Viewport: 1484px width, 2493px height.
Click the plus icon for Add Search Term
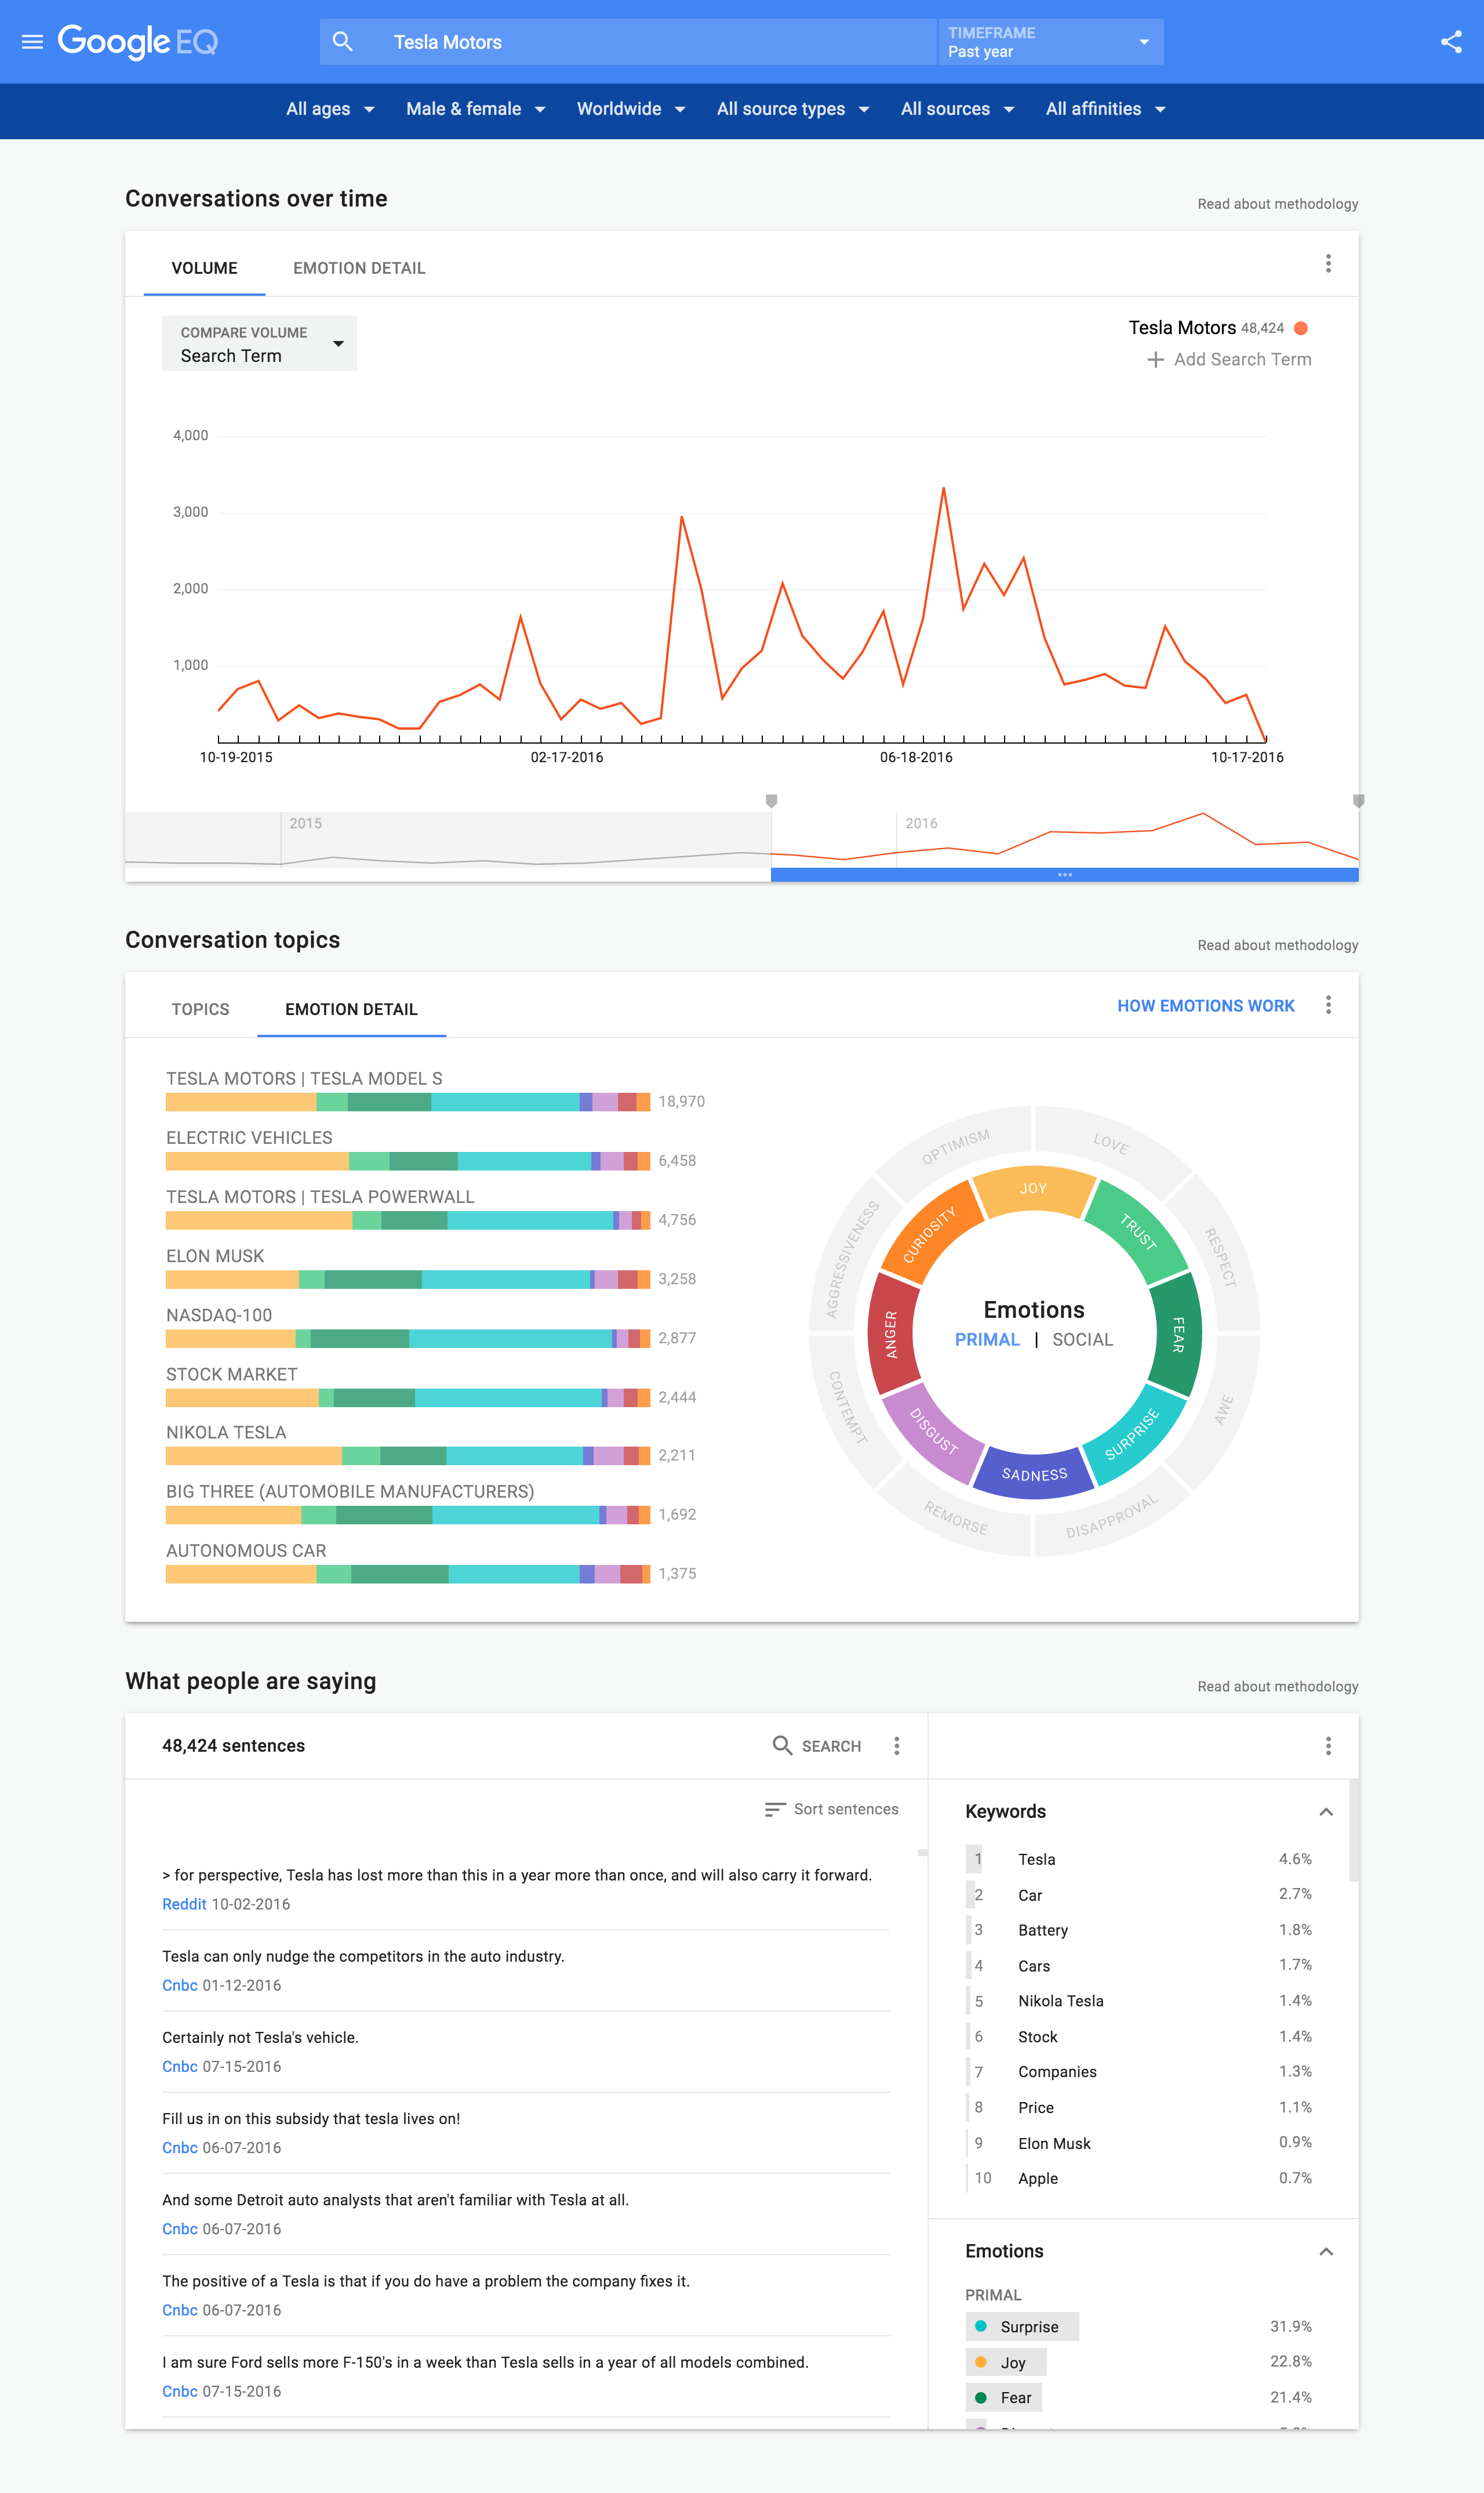pyautogui.click(x=1155, y=359)
